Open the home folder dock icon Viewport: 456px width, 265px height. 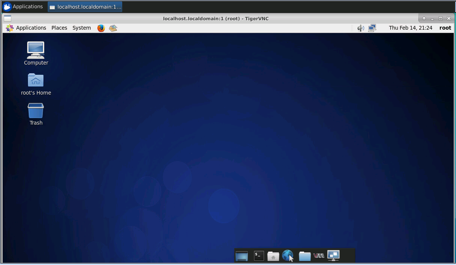[x=273, y=256]
